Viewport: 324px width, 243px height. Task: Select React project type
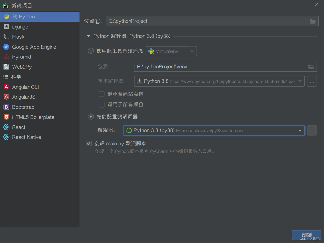(40, 127)
